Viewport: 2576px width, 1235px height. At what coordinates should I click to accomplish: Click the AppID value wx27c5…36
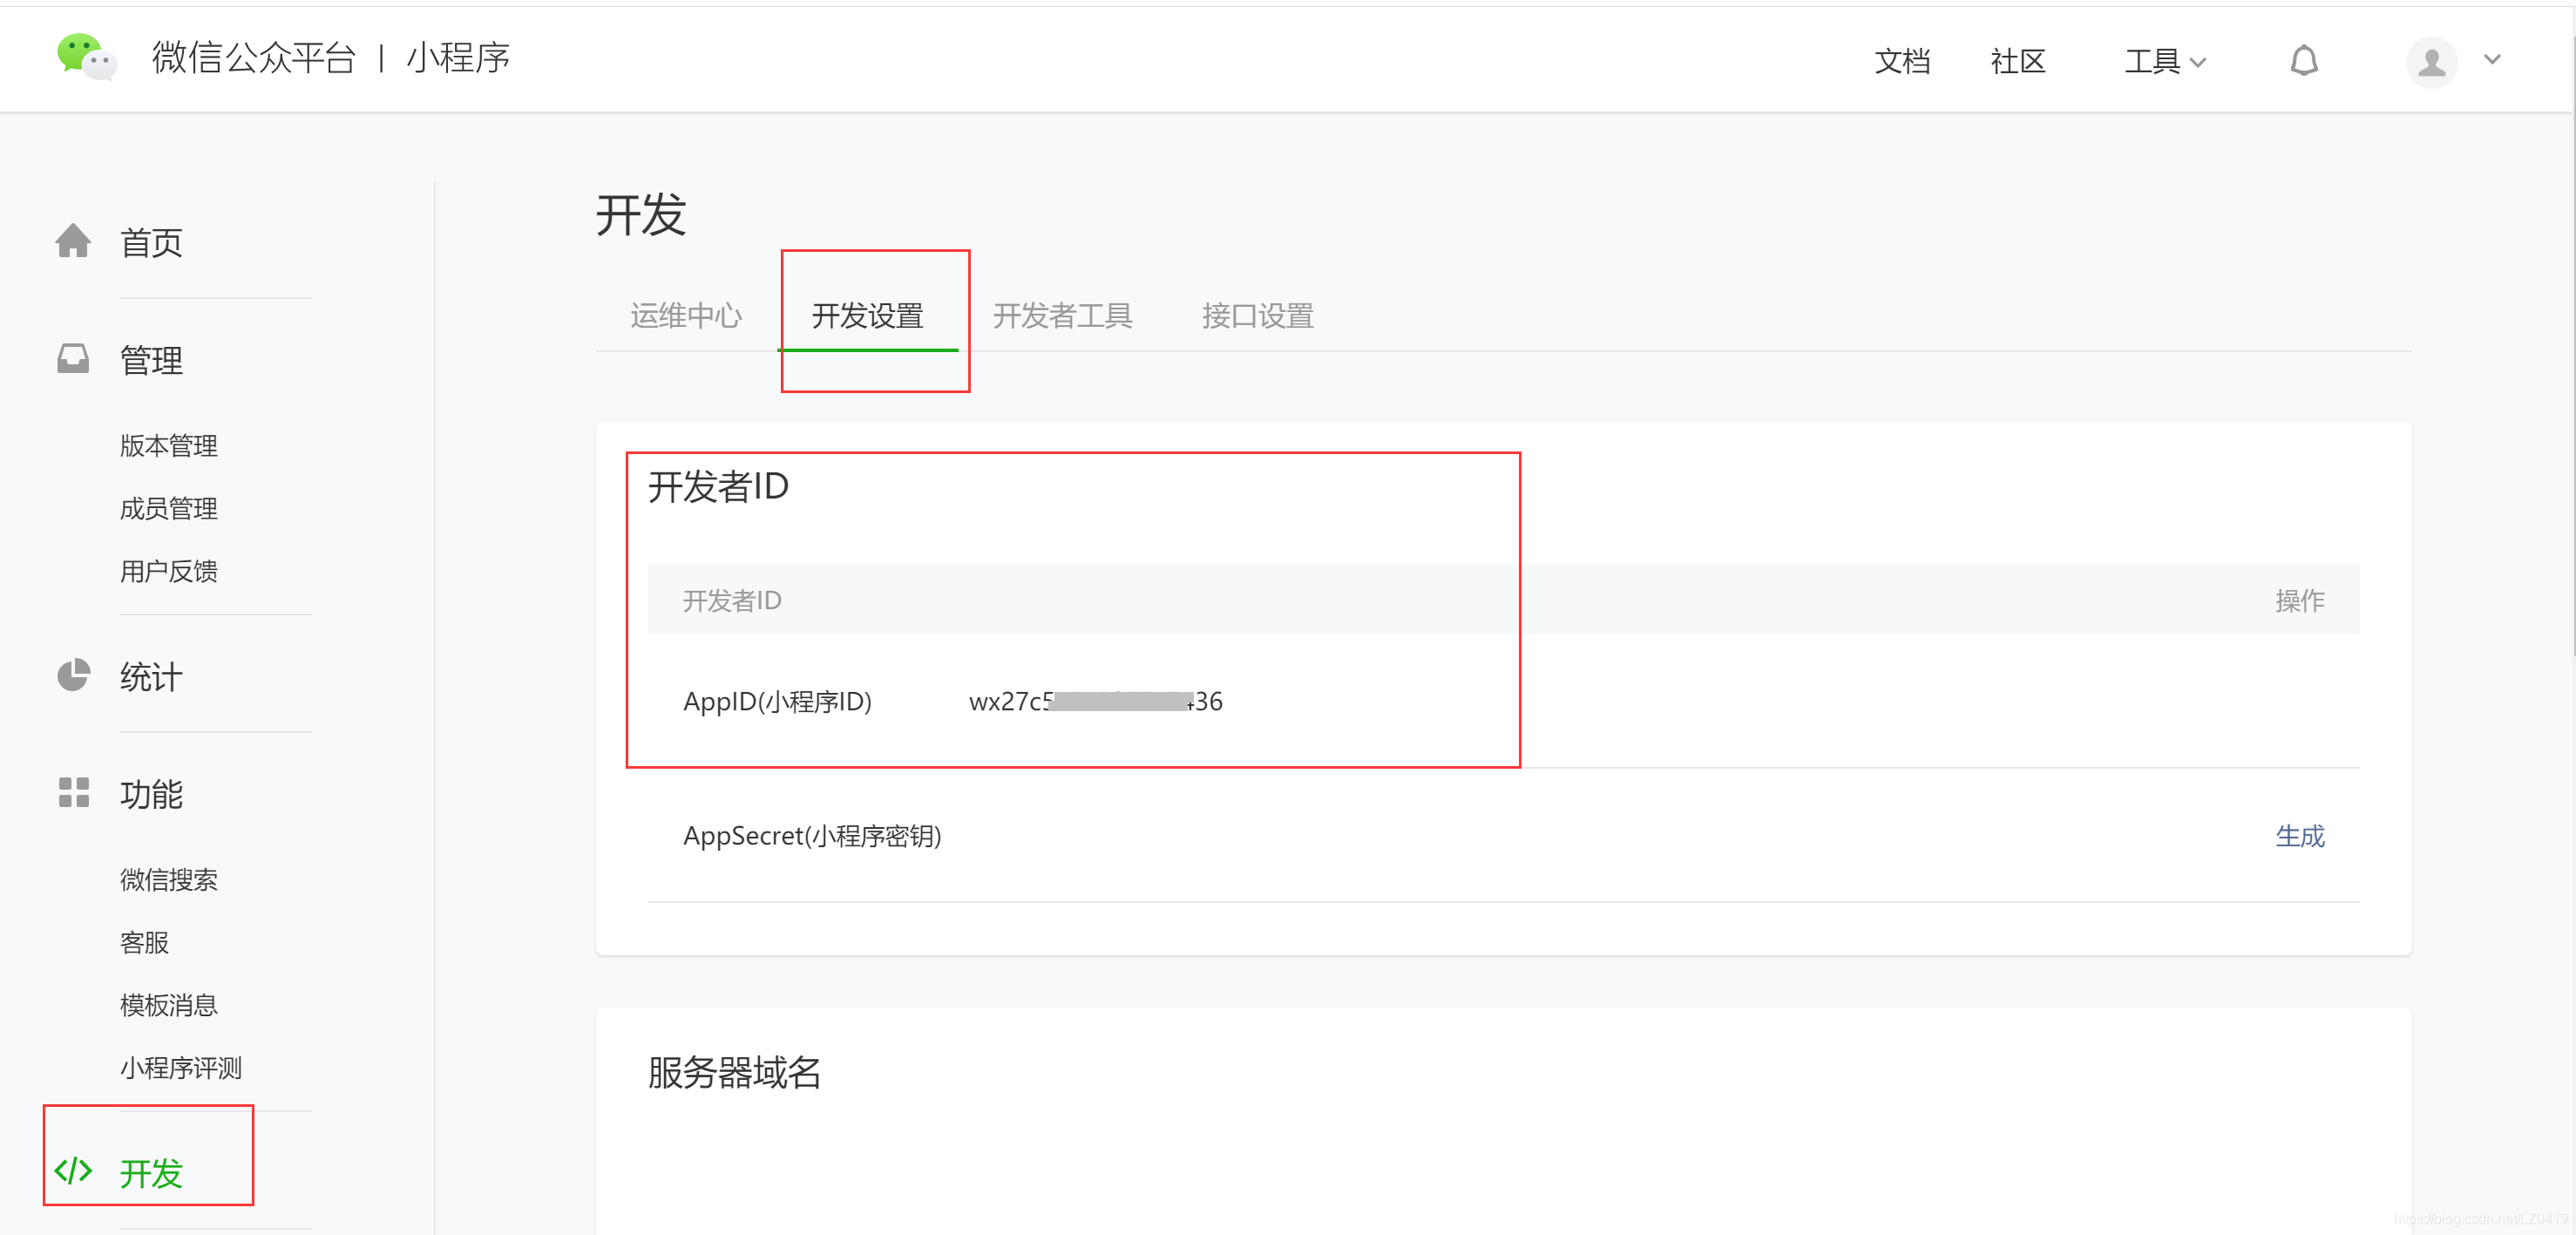click(x=1095, y=702)
